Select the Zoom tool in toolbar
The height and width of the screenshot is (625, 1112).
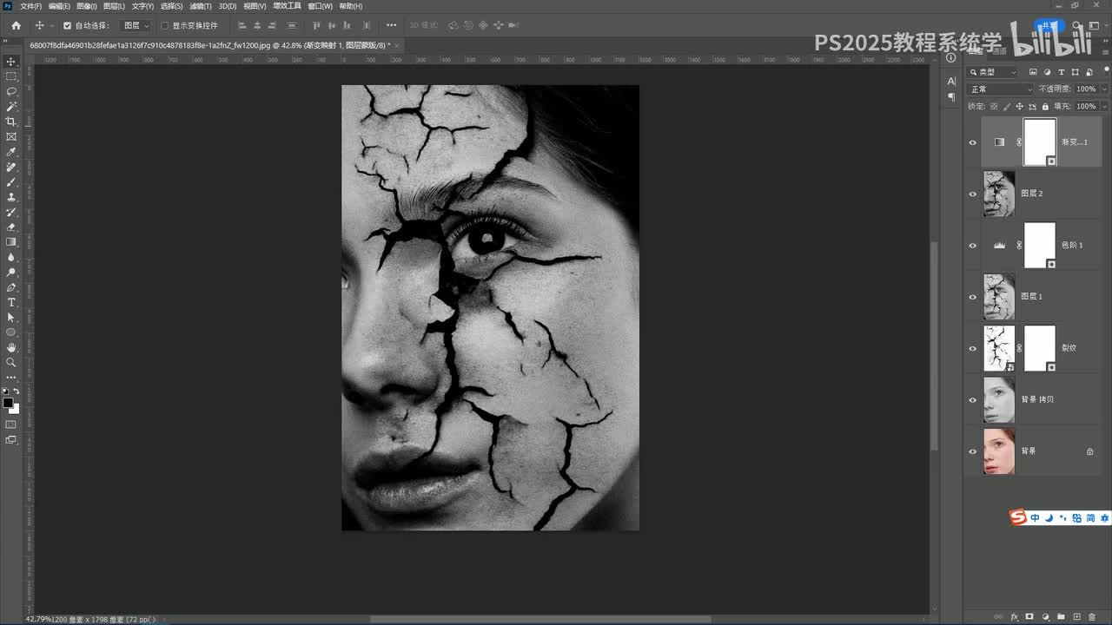[11, 362]
